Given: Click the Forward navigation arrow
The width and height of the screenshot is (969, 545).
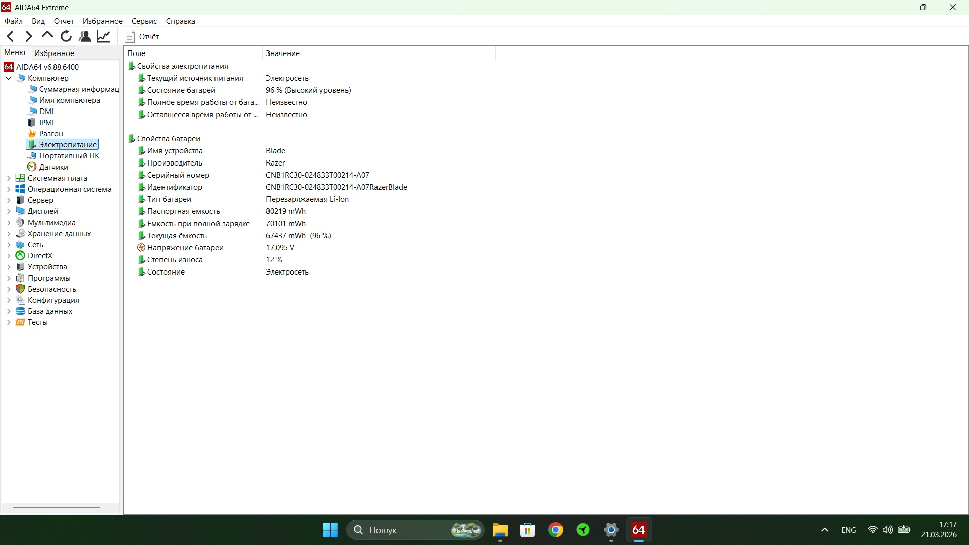Looking at the screenshot, I should coord(29,36).
